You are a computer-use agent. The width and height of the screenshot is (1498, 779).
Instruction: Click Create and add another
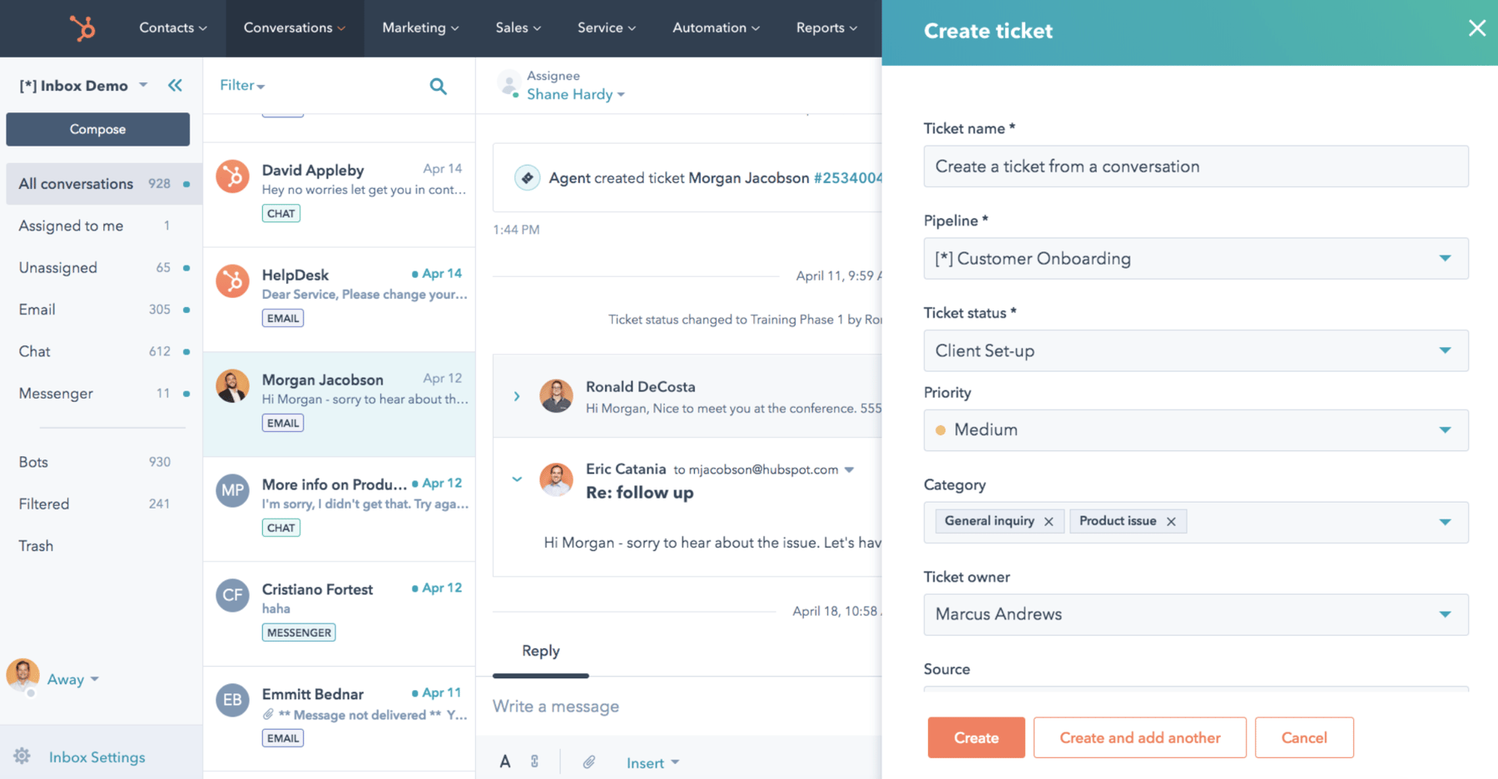point(1139,737)
